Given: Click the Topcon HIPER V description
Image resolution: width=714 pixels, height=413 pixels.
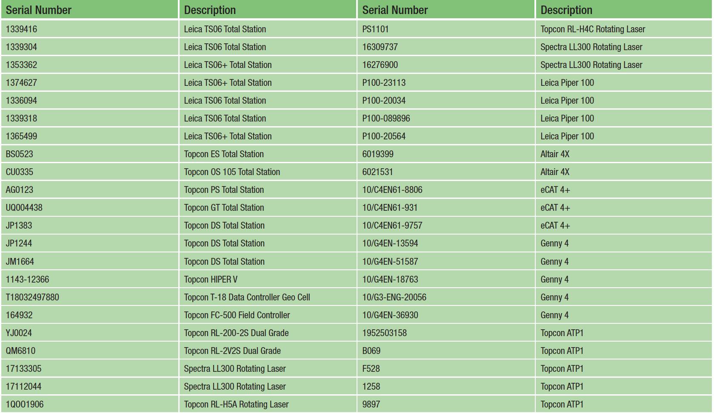Looking at the screenshot, I should pos(211,279).
